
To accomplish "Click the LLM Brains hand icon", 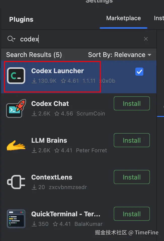I will pos(16,145).
